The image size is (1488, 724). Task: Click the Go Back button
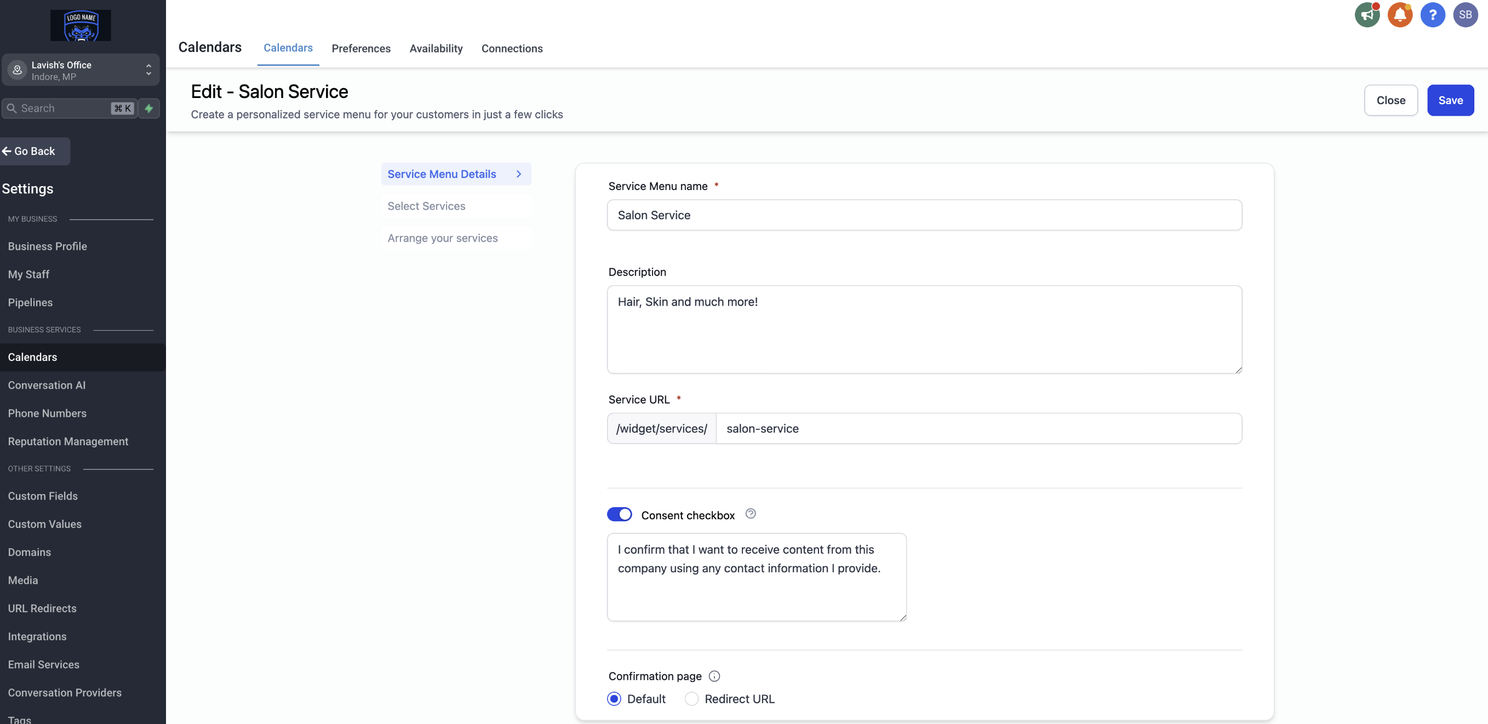pyautogui.click(x=35, y=151)
